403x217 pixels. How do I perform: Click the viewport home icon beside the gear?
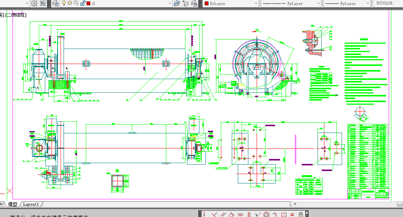point(43,3)
